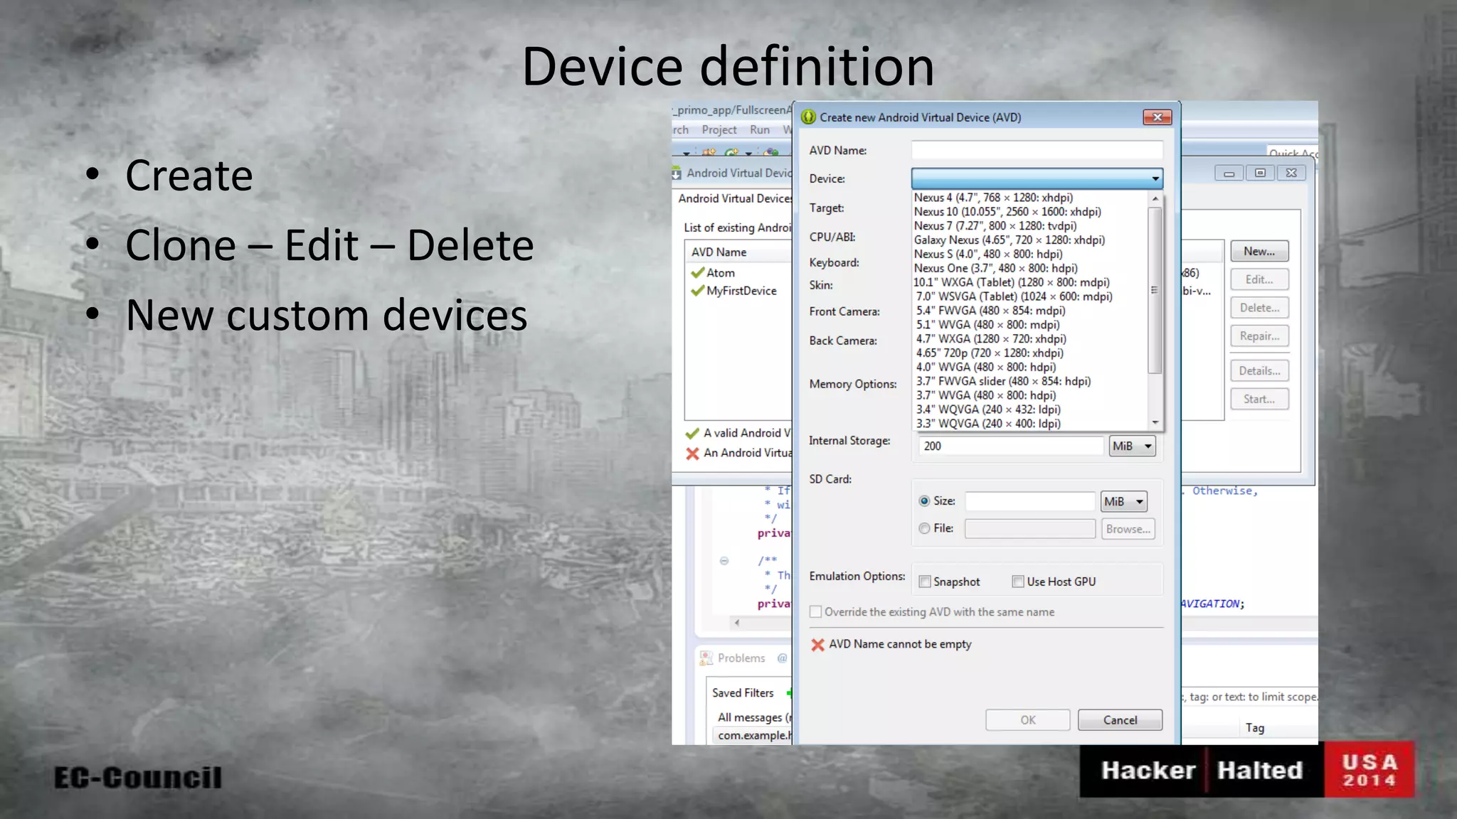Open SD Card size MiB unit dropdown

point(1123,501)
